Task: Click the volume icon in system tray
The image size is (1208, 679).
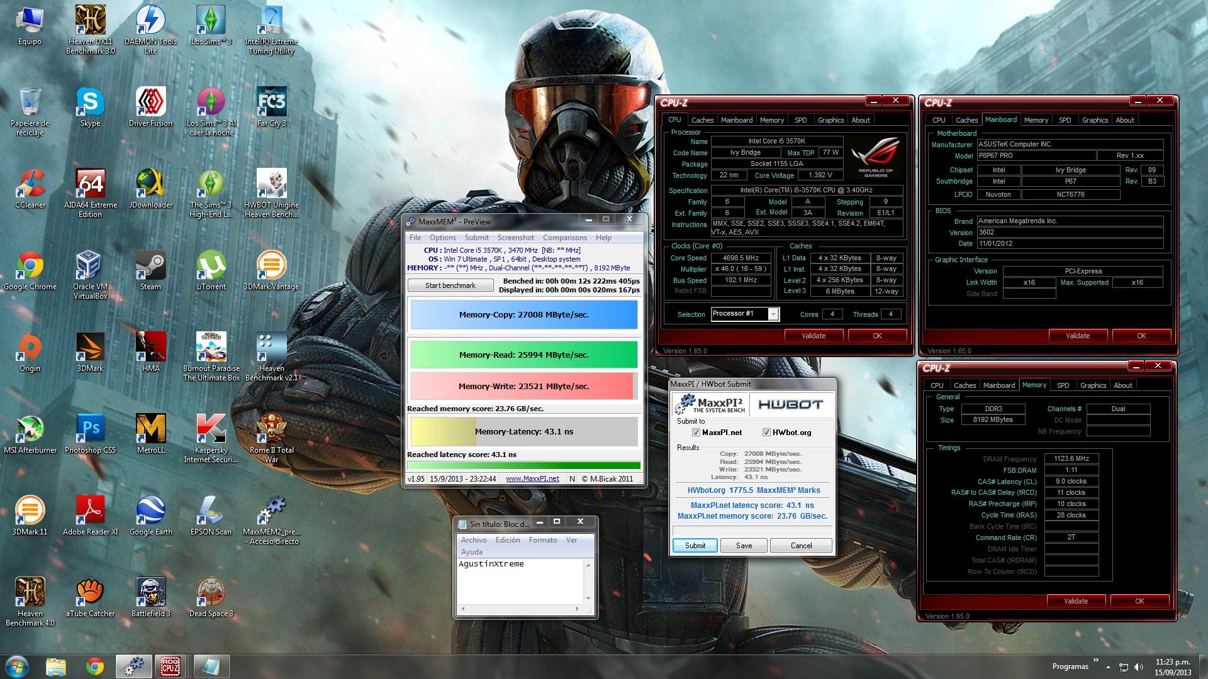Action: point(1139,666)
